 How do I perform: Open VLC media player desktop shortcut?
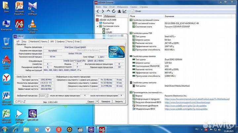click(32, 26)
